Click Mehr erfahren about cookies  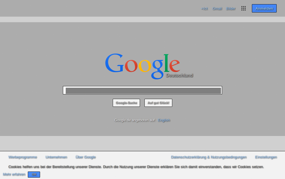pos(14,174)
